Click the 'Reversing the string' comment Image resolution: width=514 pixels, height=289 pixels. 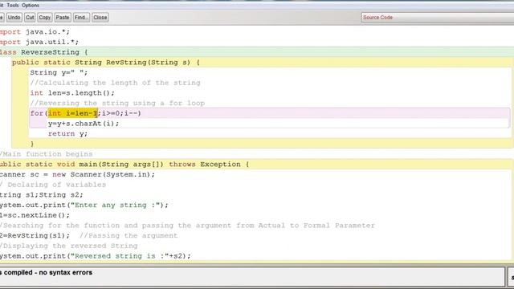pos(117,103)
